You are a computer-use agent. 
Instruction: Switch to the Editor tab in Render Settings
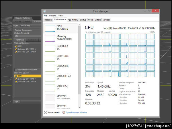(x=28, y=22)
